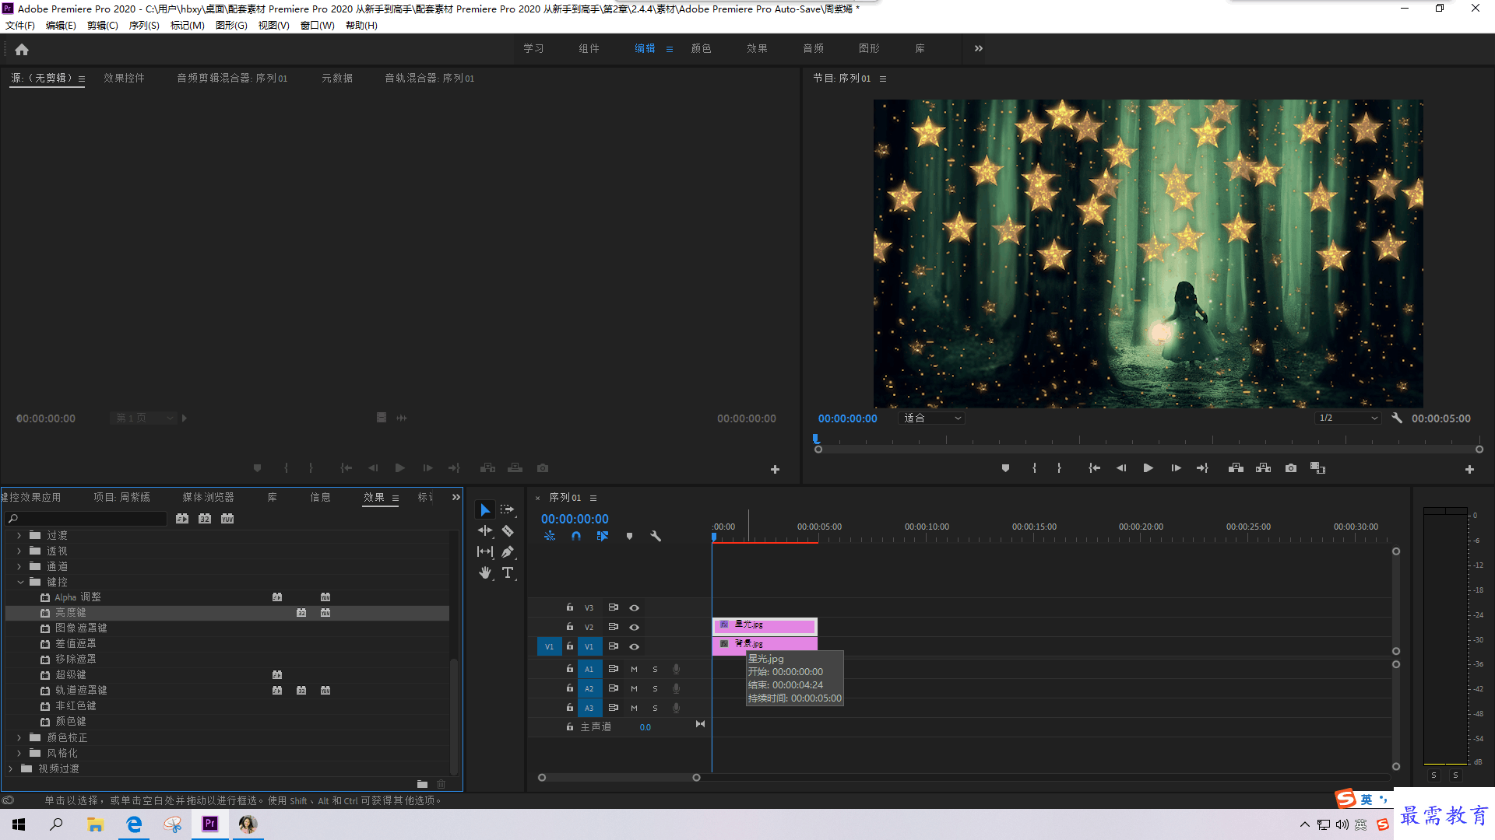
Task: Play the program monitor
Action: [x=1148, y=468]
